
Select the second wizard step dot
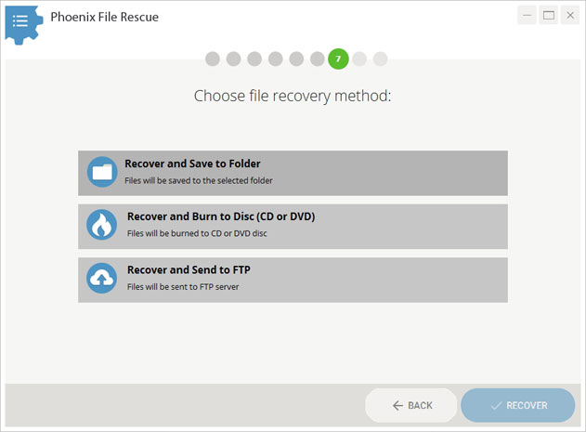(x=234, y=59)
